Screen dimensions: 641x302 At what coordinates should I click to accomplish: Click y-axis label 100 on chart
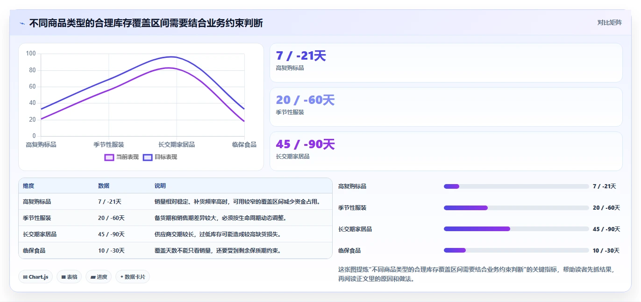click(x=31, y=54)
